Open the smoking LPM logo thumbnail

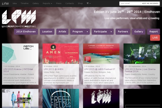(x=101, y=98)
